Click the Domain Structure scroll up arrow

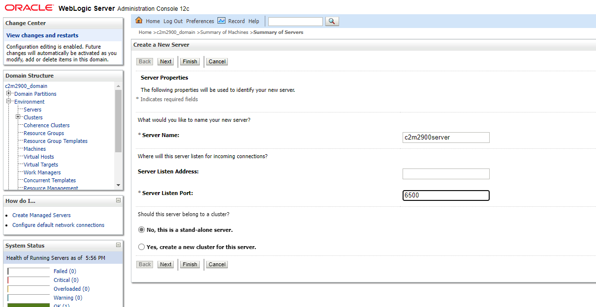coord(118,86)
